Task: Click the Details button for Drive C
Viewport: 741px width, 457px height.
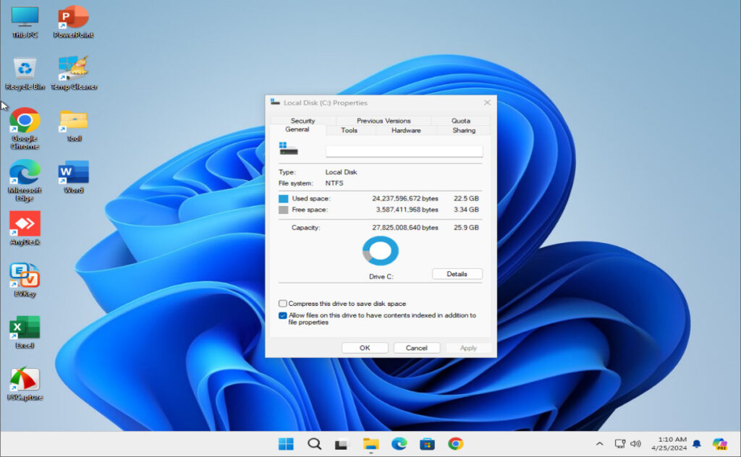Action: 457,273
